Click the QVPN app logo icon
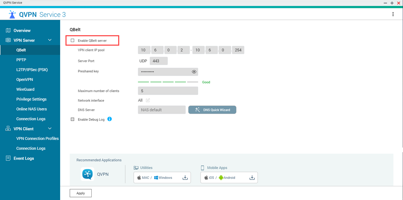The width and height of the screenshot is (403, 200). tap(87, 174)
